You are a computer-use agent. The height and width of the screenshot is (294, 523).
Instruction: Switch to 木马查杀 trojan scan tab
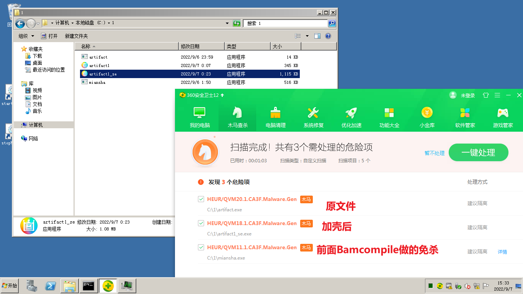(237, 118)
